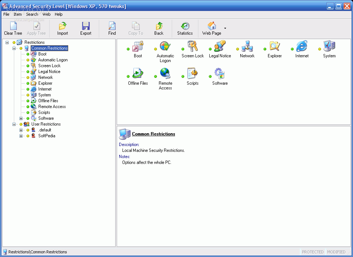
Task: Select Remote Access in the tree
Action: tap(52, 107)
